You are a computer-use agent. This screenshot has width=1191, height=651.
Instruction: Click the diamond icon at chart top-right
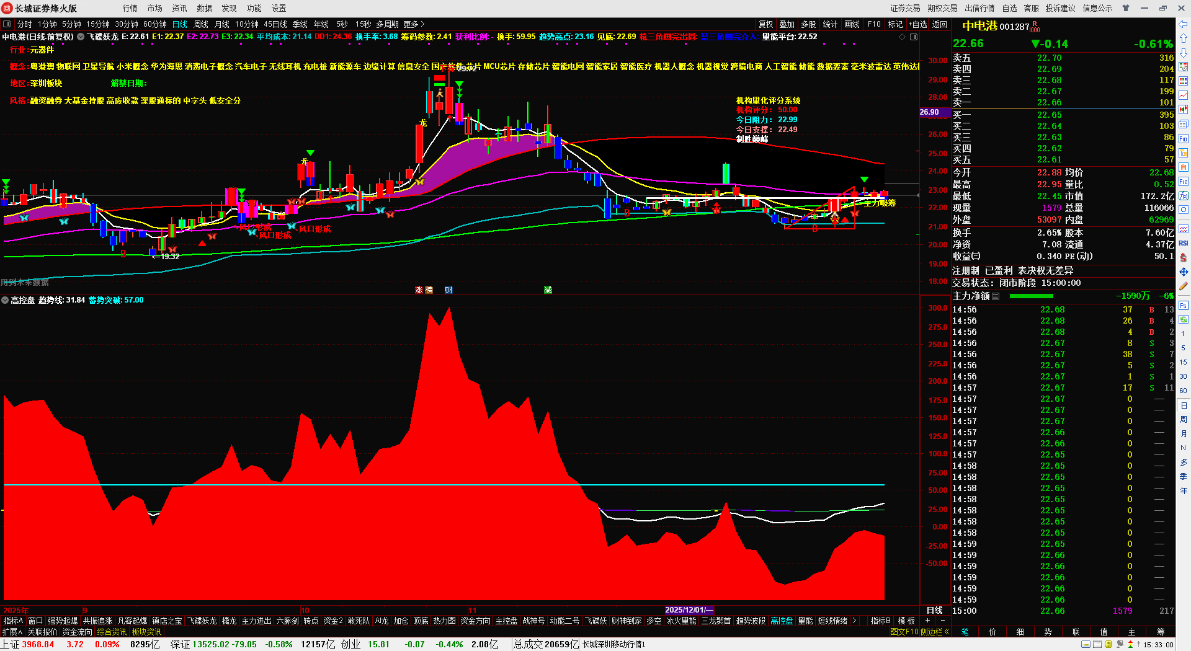(x=903, y=37)
